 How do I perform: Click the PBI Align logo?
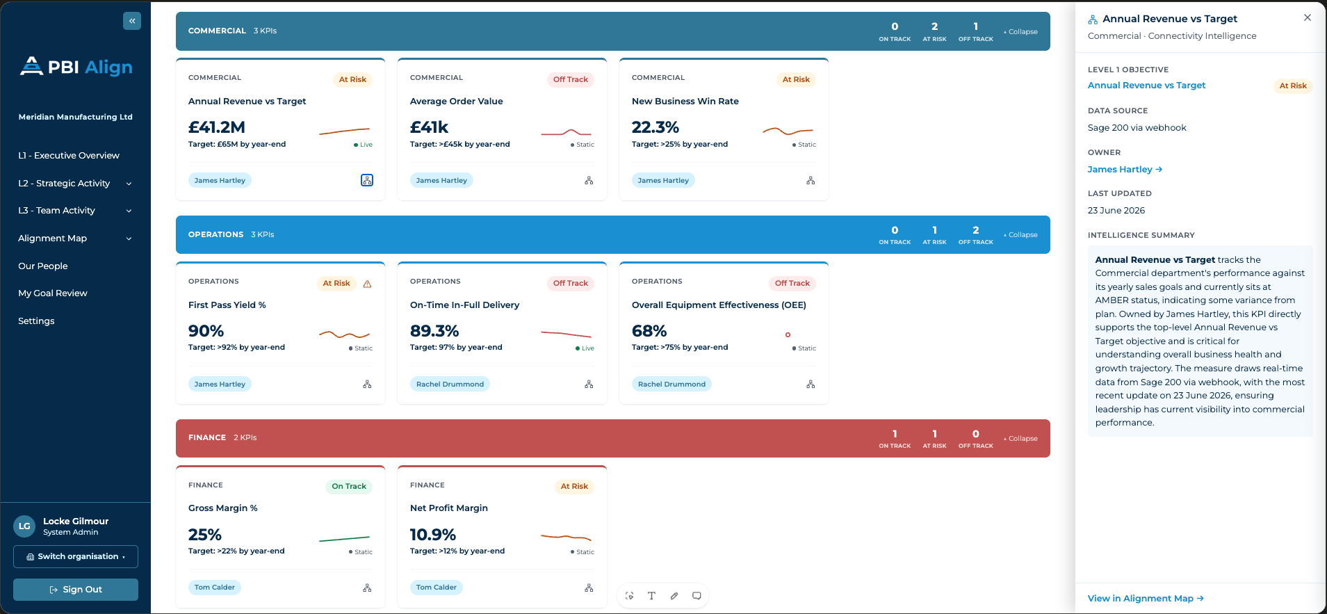[76, 67]
